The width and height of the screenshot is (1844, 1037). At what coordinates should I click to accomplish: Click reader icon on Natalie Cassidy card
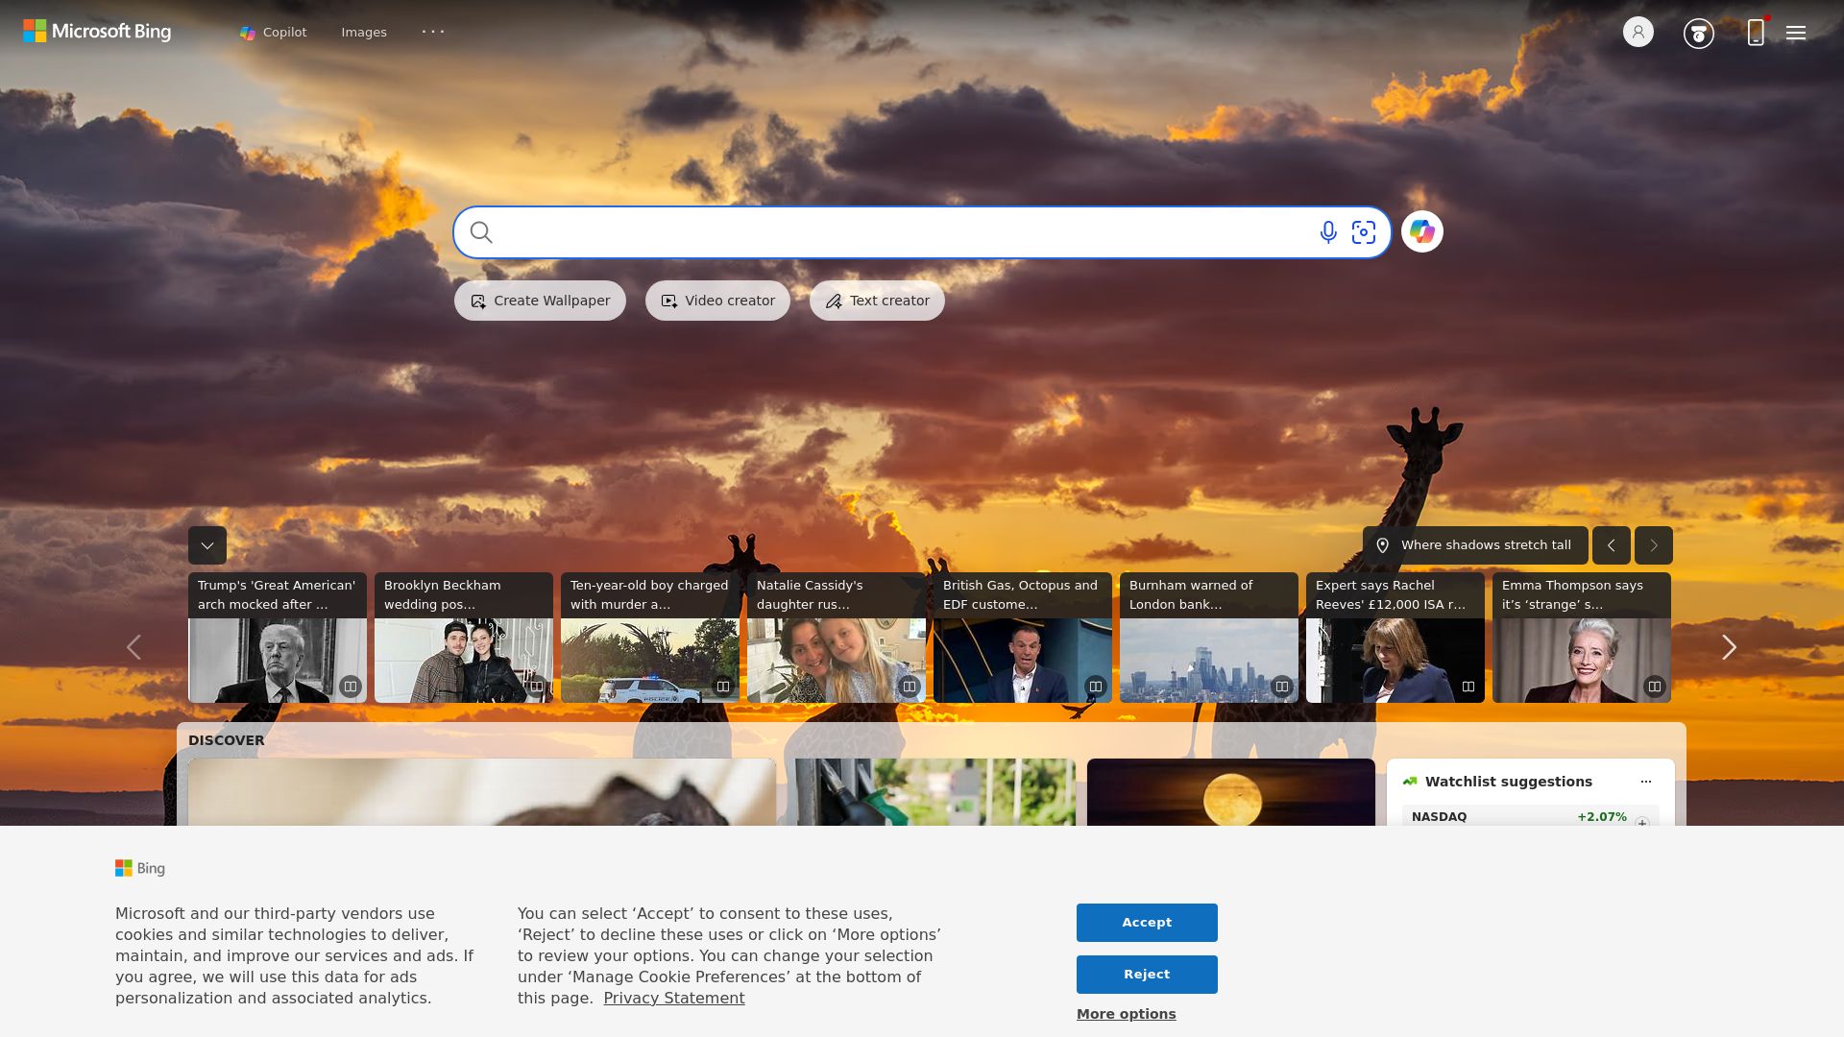point(910,687)
